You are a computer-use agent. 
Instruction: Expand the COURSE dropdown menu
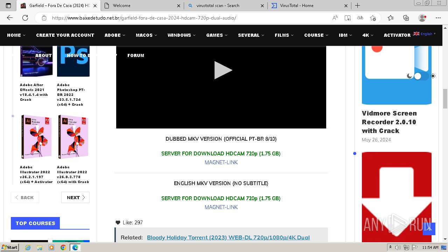coord(316,35)
